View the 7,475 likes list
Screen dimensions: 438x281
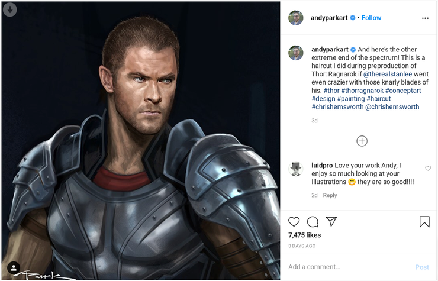(304, 235)
